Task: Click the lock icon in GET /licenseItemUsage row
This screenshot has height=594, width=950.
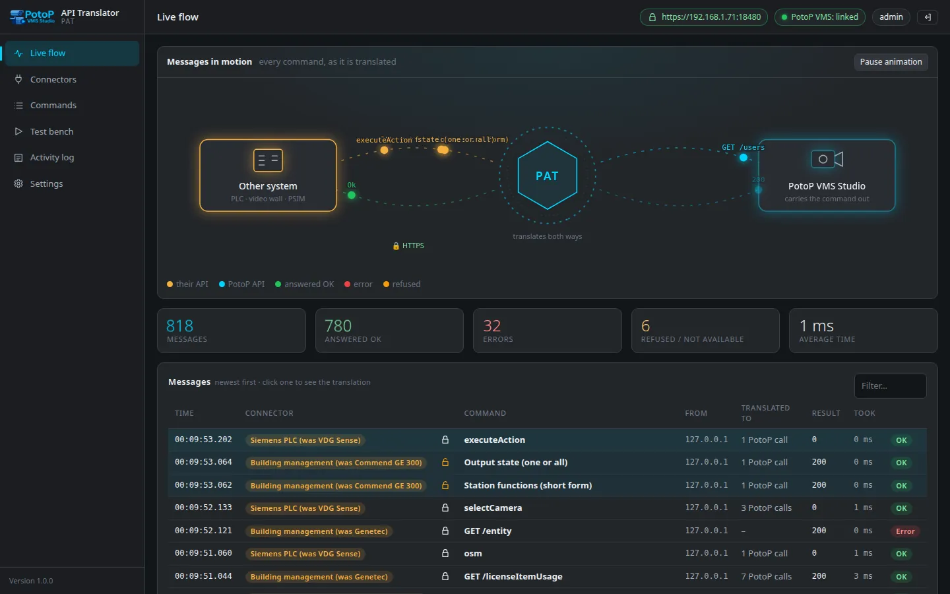Action: click(x=445, y=576)
